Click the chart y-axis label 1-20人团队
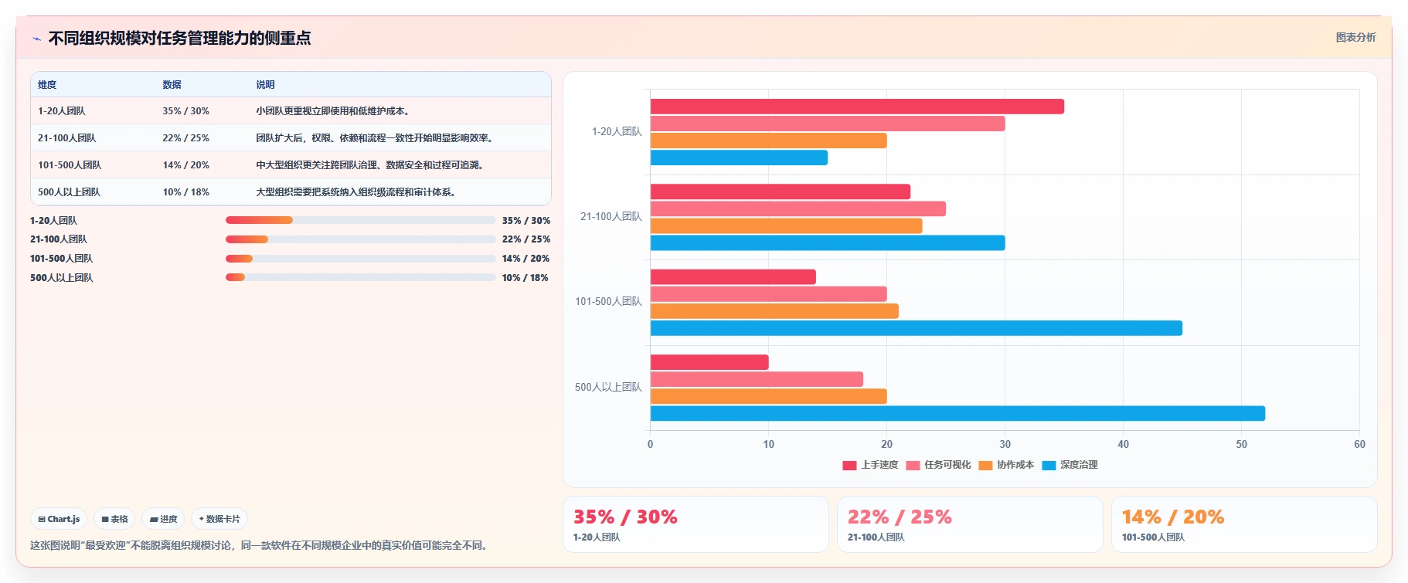This screenshot has height=583, width=1408. 617,132
